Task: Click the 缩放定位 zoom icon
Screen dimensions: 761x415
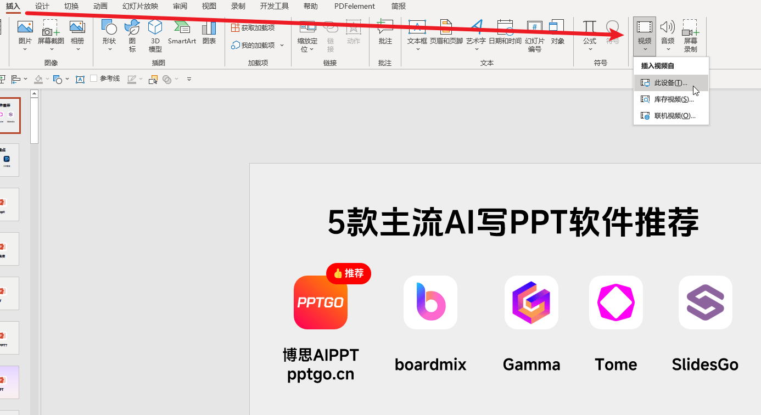Action: [307, 27]
